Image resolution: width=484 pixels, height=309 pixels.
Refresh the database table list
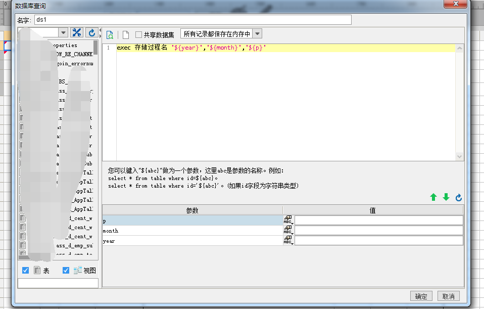[91, 32]
